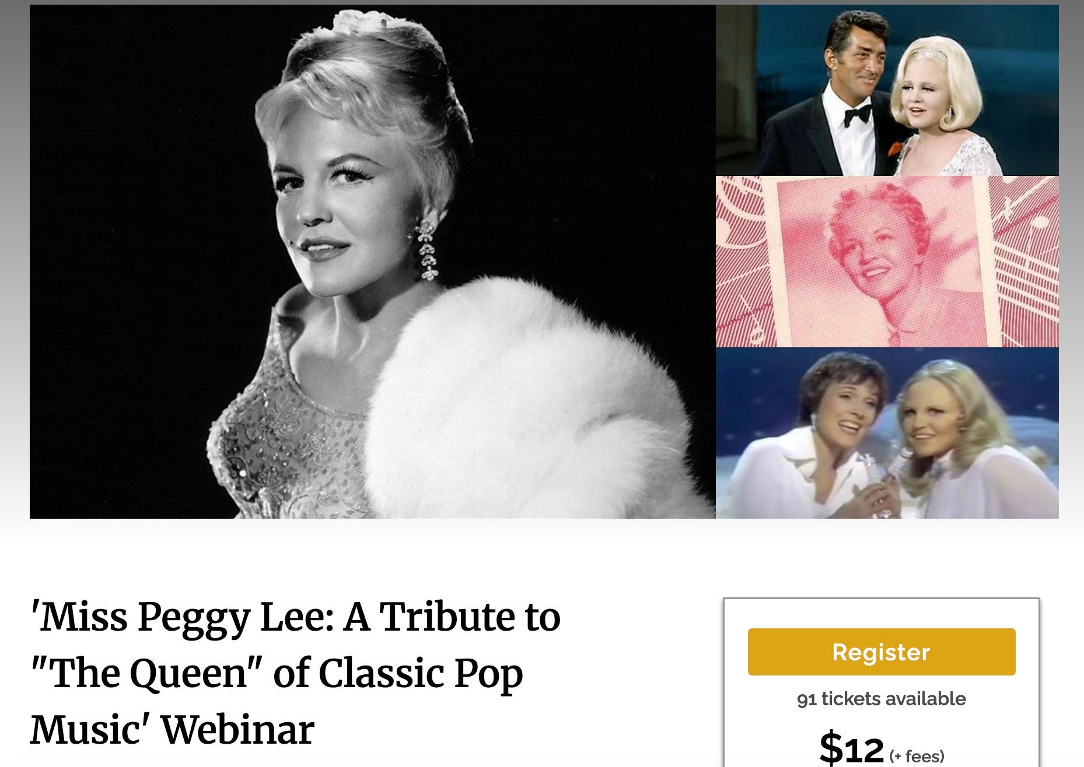1084x767 pixels.
Task: Click the '(+ fees)' label beside the price
Action: click(x=917, y=756)
